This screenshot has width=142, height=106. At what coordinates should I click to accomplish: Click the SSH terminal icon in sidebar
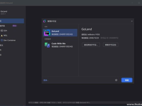[2, 31]
